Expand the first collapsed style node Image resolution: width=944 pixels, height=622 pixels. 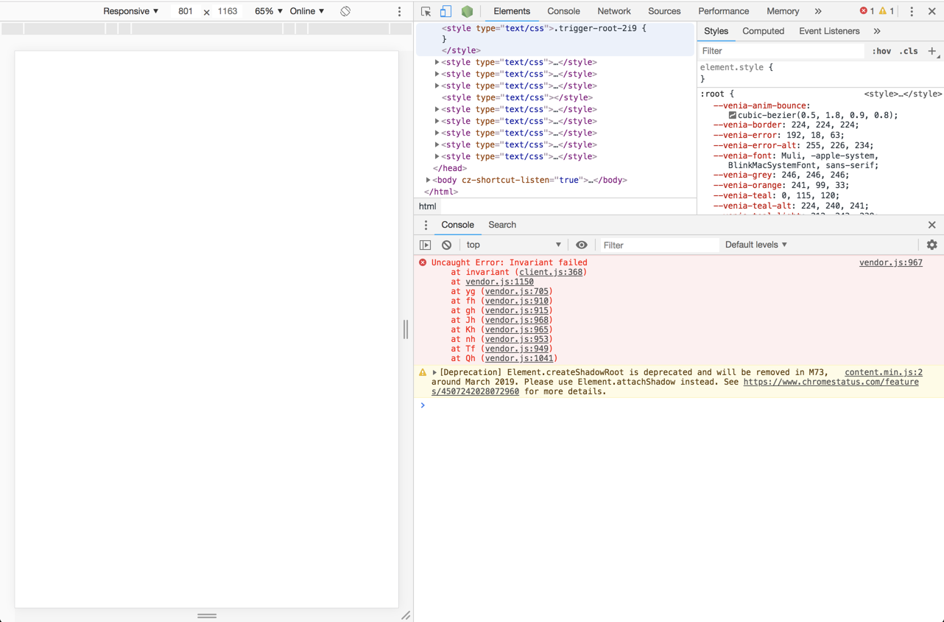(x=437, y=62)
